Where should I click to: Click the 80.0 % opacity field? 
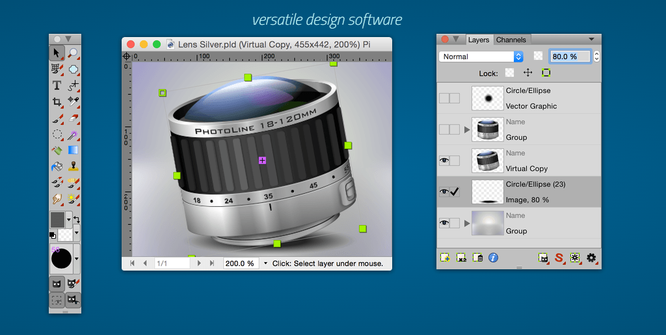point(570,57)
